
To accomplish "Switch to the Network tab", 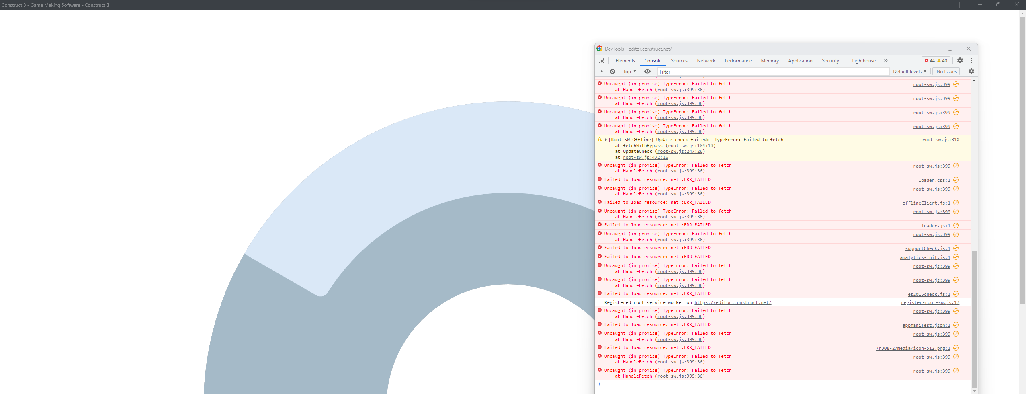I will [706, 60].
